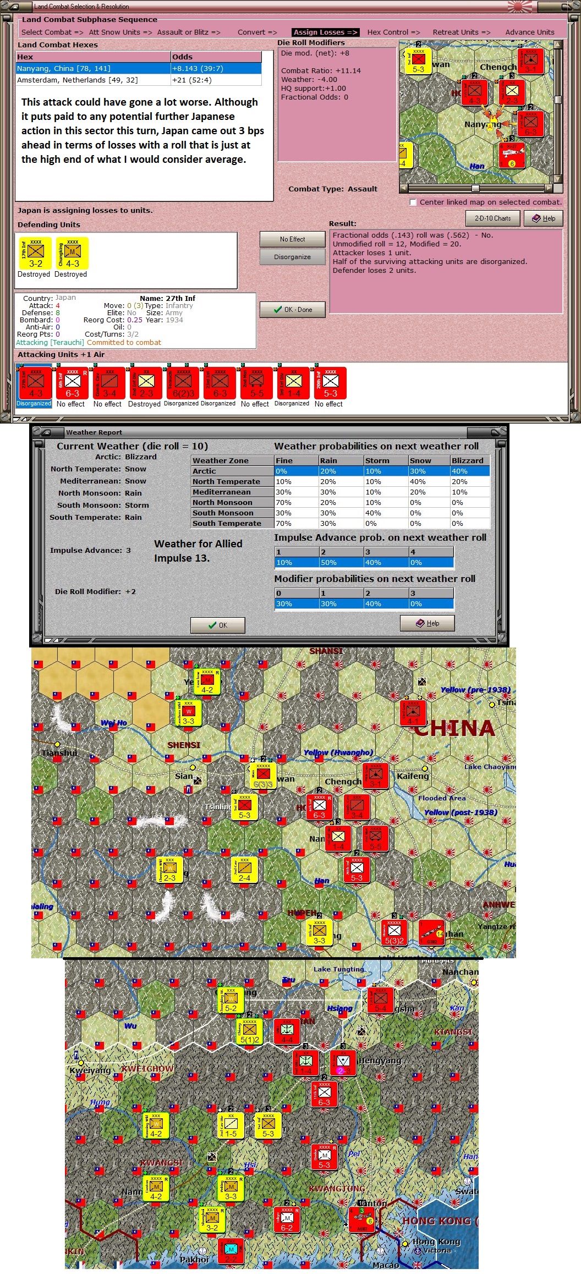
Task: Click the Blizzard column header in weather table
Action: (470, 460)
